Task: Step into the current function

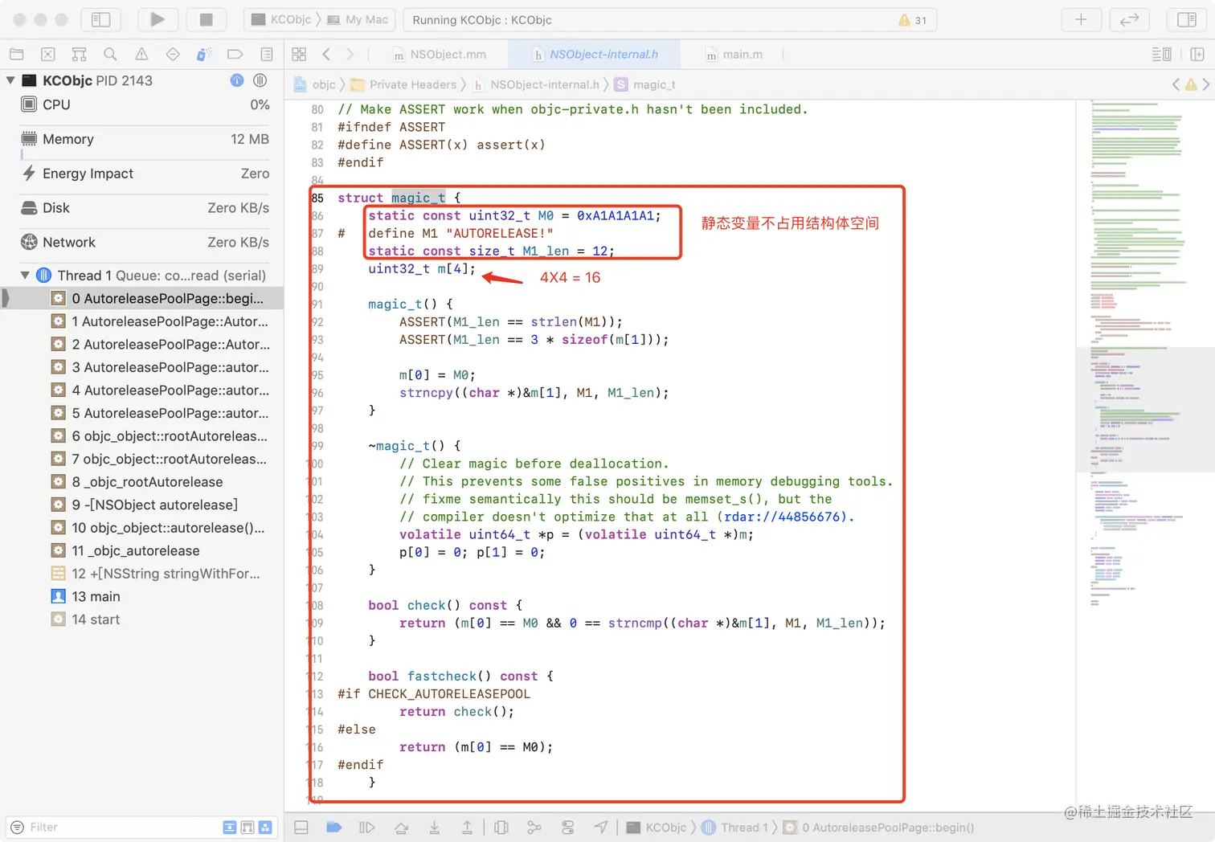Action: 434,828
